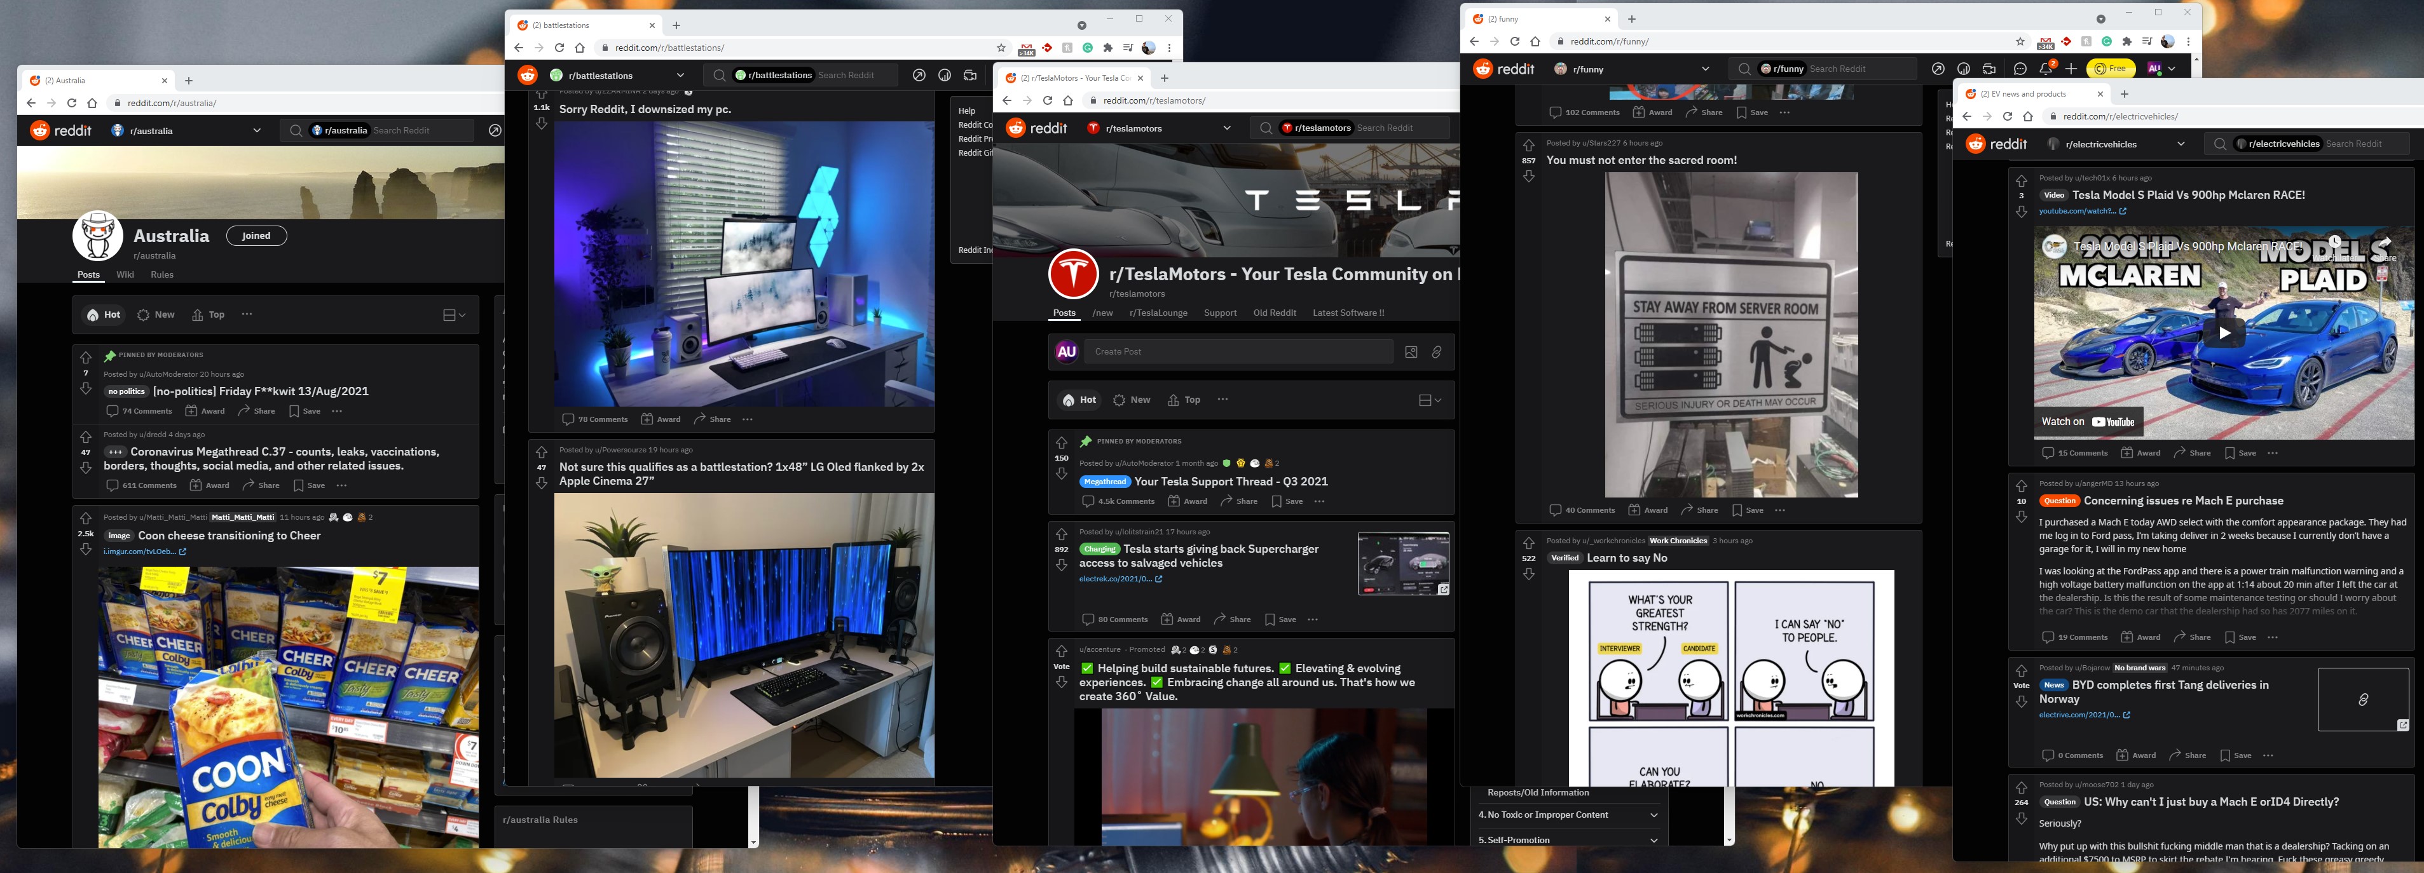Open the media control icon in battlestations window
This screenshot has height=873, width=2424.
click(x=1128, y=48)
